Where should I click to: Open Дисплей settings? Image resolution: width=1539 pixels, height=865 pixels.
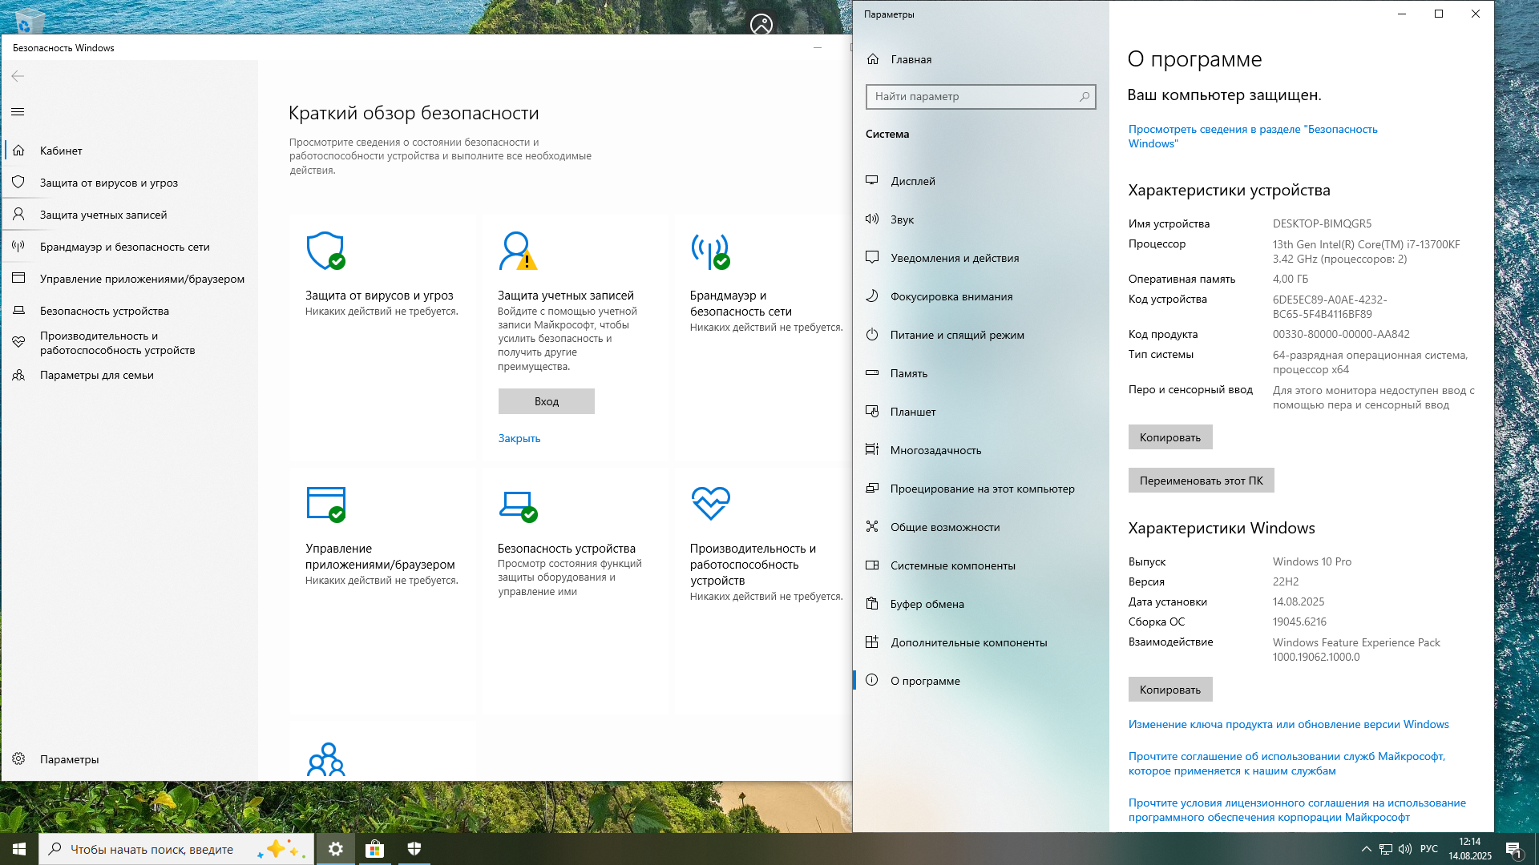(981, 181)
